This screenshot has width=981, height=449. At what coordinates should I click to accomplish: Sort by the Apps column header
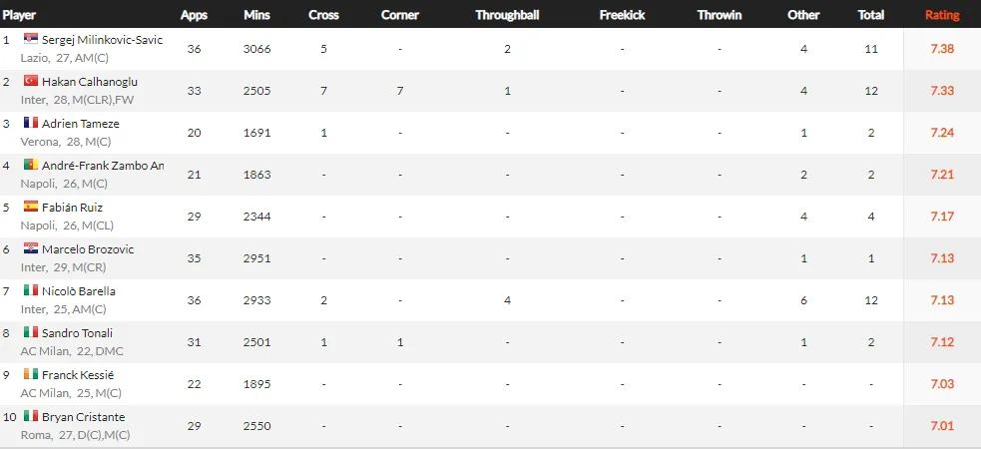194,15
